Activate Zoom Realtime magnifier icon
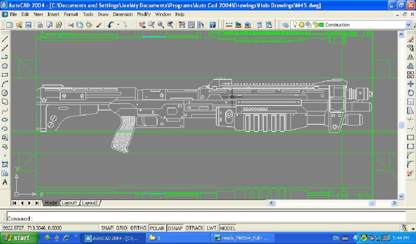The height and width of the screenshot is (244, 416). pos(151,25)
